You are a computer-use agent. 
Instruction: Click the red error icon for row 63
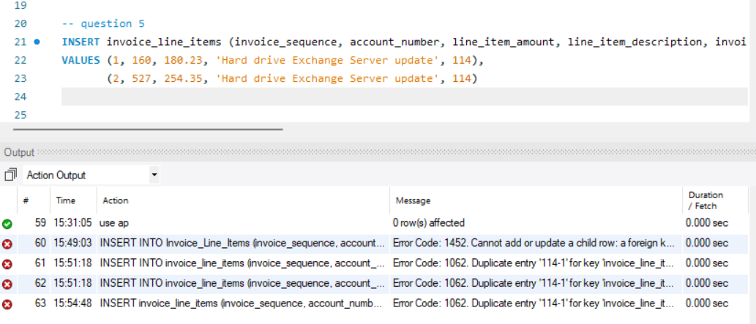pos(7,304)
